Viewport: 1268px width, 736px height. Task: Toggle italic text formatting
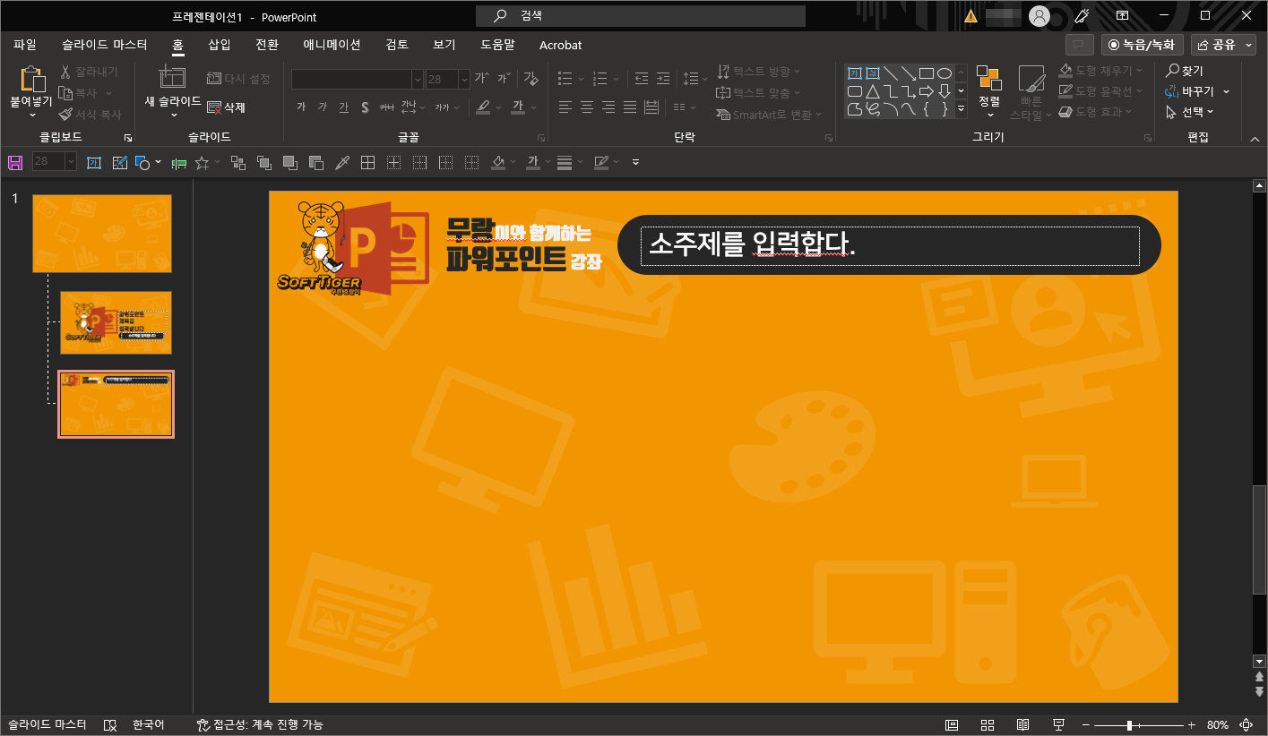pyautogui.click(x=323, y=107)
